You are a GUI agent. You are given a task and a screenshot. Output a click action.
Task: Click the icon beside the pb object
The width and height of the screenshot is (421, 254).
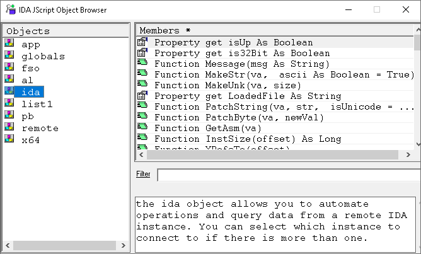tap(9, 114)
